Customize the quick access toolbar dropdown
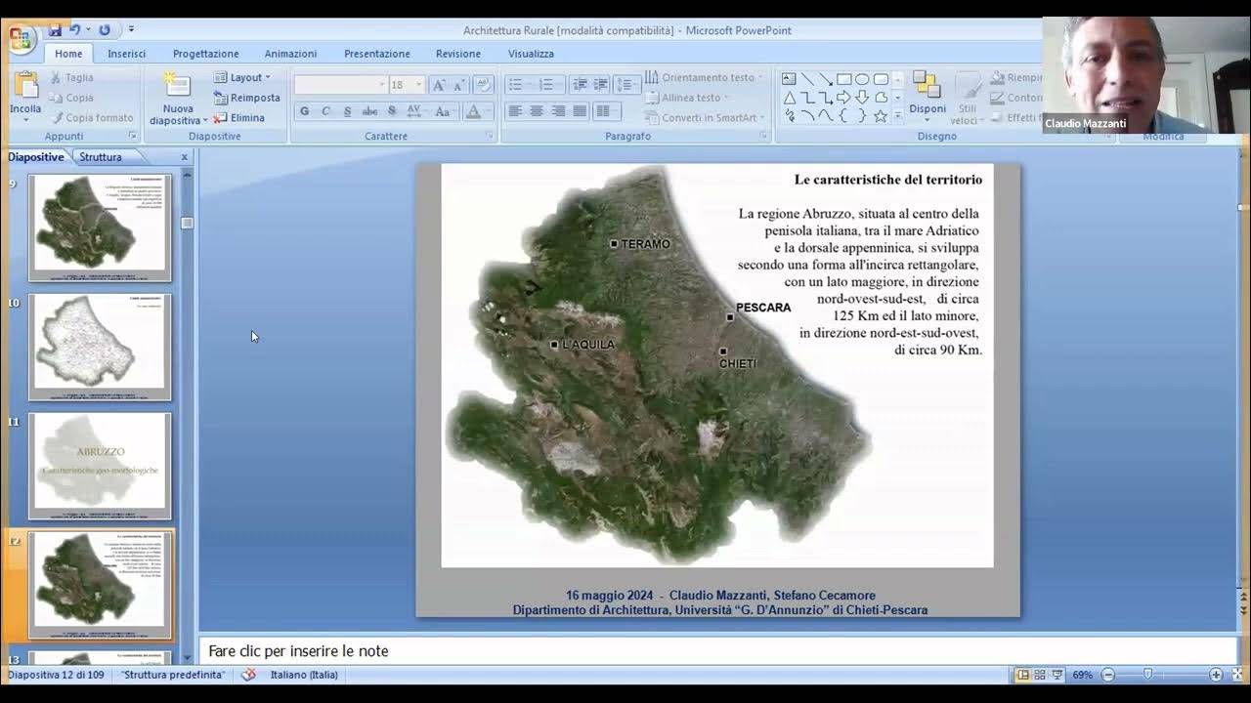This screenshot has height=703, width=1251. (132, 30)
